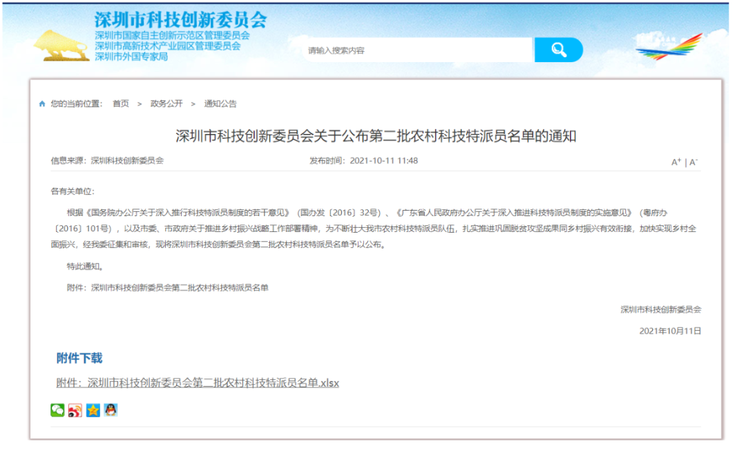Decrease font size with A- control

tap(694, 162)
